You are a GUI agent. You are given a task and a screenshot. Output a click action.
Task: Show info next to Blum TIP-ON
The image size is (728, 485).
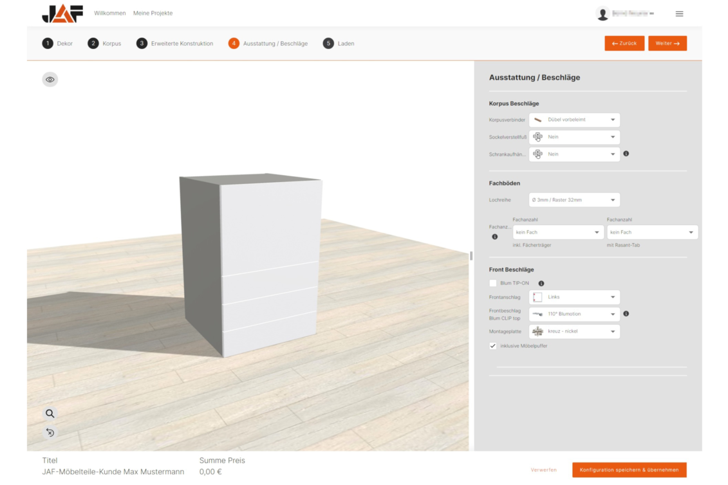point(541,283)
